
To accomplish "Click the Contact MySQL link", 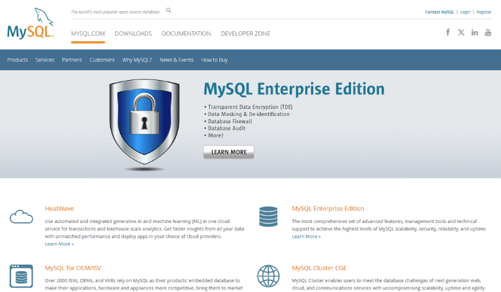I will (439, 12).
